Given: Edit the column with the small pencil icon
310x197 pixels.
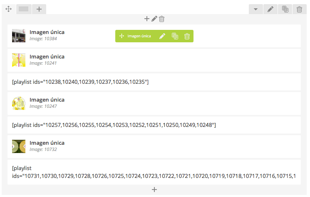Looking at the screenshot, I should pos(154,19).
